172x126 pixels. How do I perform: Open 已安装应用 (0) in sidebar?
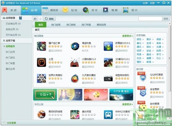point(13,24)
